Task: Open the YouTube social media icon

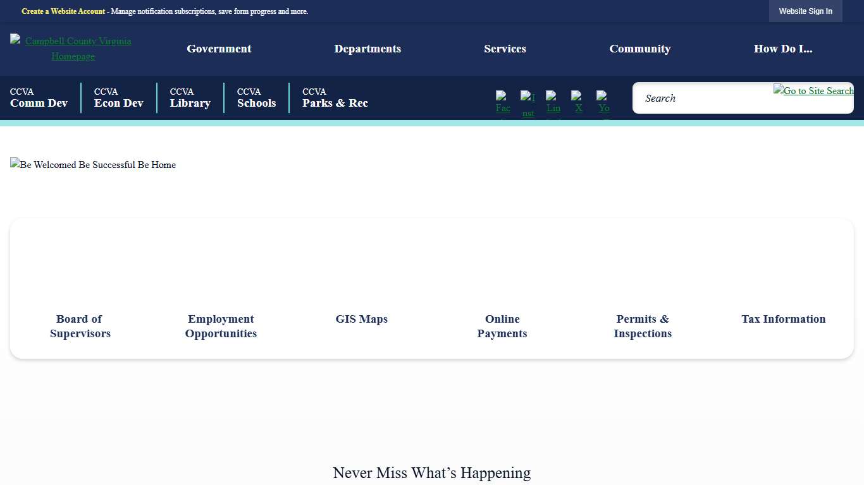Action: [603, 102]
